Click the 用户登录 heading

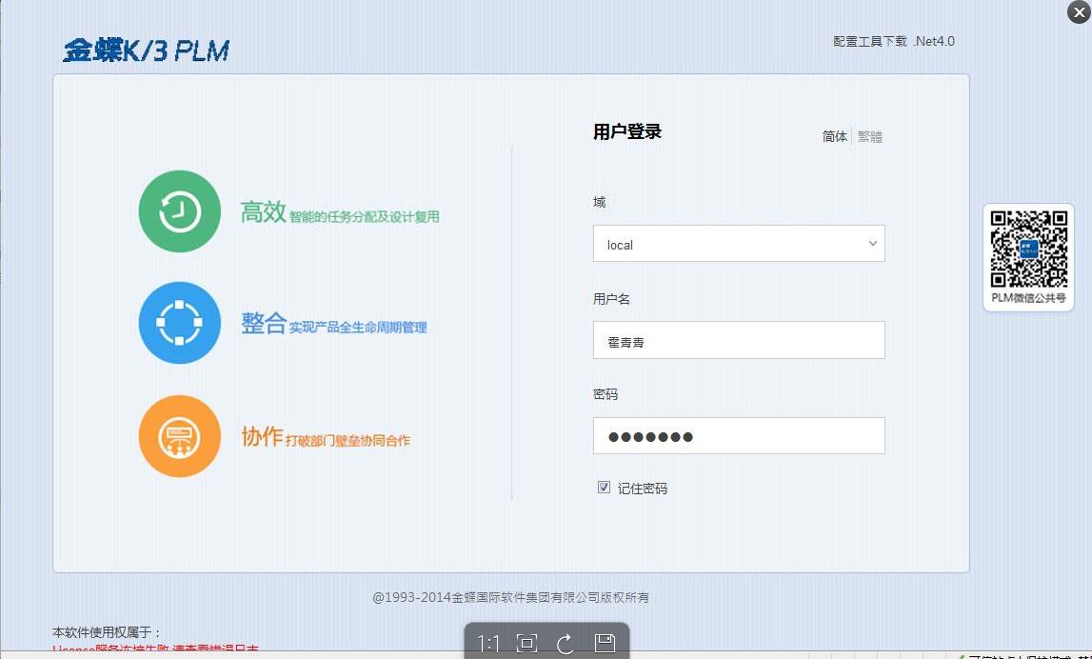point(626,131)
